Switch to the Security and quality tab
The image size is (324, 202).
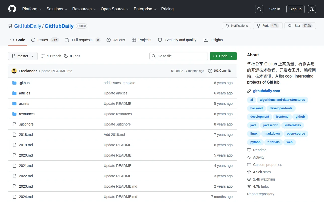click(177, 40)
